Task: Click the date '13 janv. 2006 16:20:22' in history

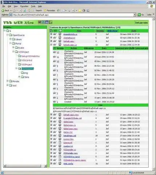Action: pyautogui.click(x=104, y=102)
